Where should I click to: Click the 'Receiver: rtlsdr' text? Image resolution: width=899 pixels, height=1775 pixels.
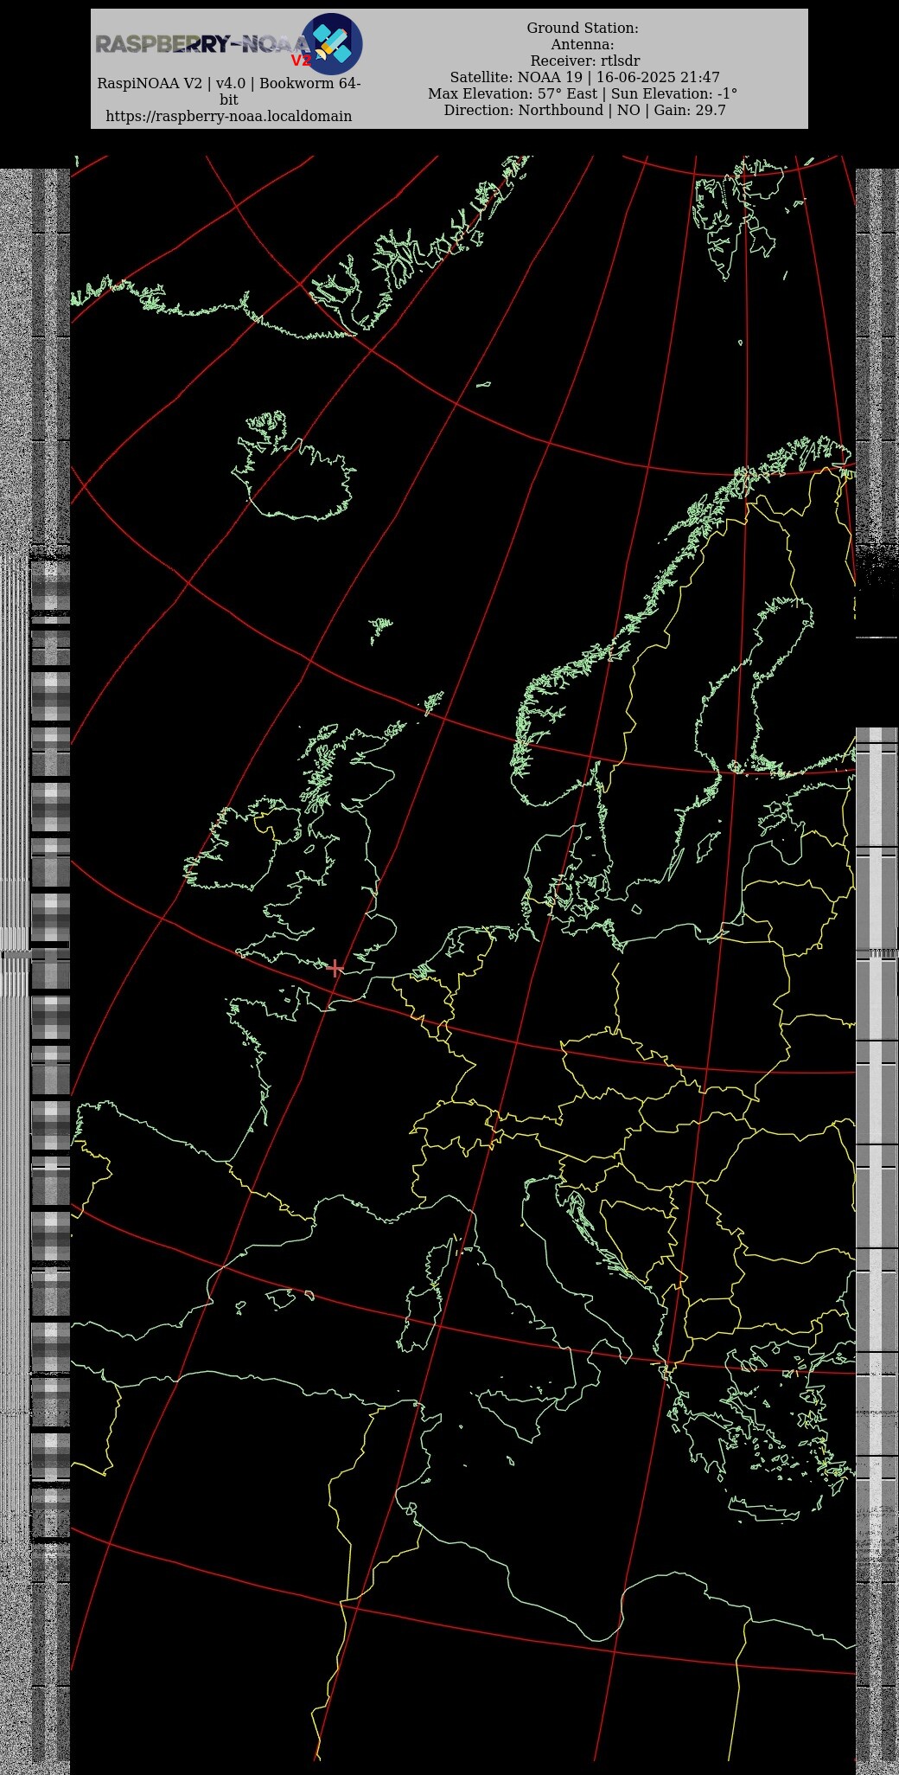(x=585, y=61)
